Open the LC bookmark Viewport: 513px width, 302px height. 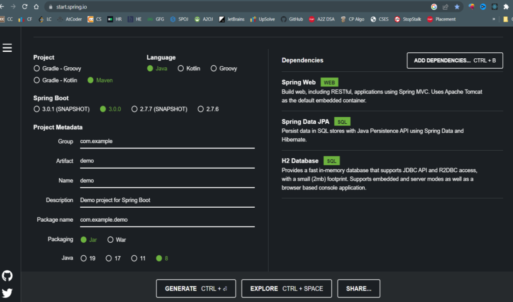pyautogui.click(x=45, y=19)
